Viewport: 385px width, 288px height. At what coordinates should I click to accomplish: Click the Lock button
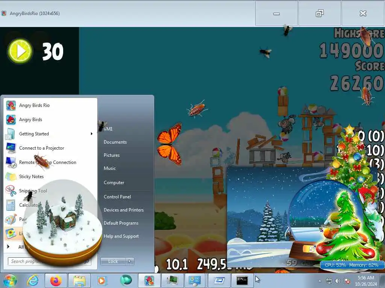click(x=113, y=261)
